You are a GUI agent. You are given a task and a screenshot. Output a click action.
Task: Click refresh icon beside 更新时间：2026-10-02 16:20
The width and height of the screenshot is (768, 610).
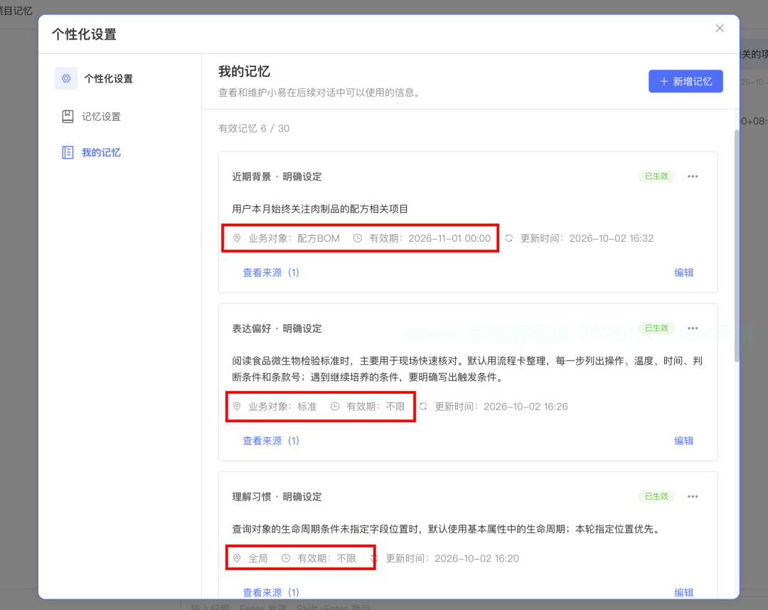pyautogui.click(x=375, y=558)
